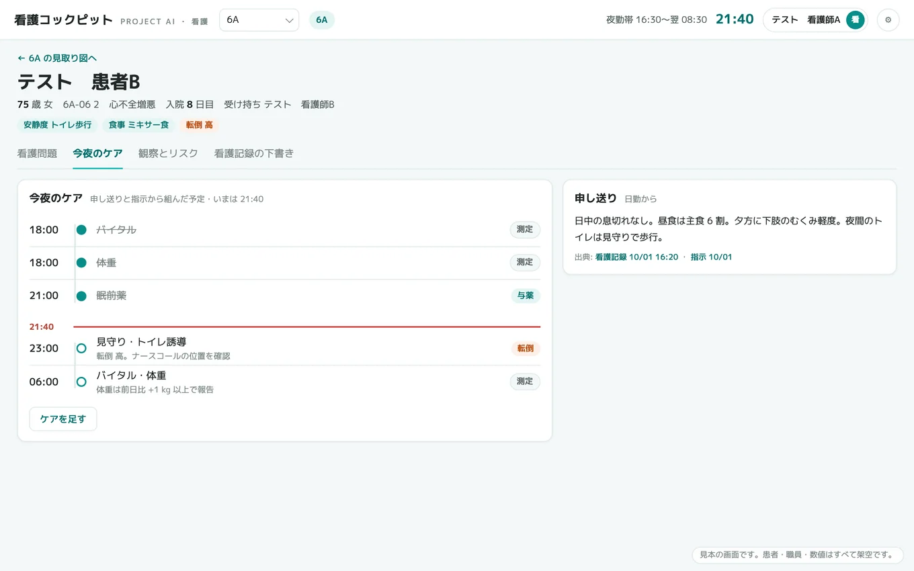Click the 与薬 tag on the 眠前薬 row
This screenshot has height=571, width=914.
[x=525, y=296]
